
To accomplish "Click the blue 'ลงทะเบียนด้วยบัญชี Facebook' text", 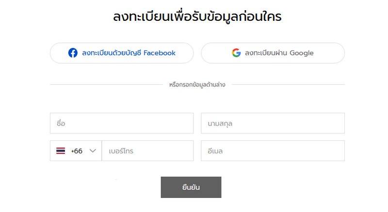I will point(129,53).
